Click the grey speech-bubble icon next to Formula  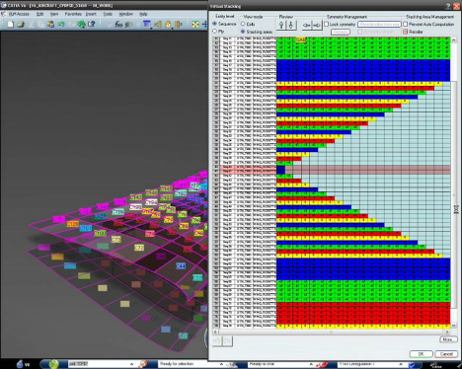tap(128, 24)
